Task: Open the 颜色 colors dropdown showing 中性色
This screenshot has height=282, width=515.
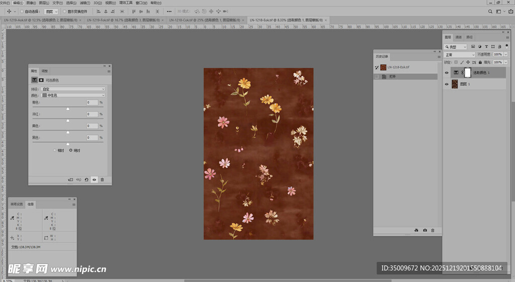Action: click(x=73, y=95)
